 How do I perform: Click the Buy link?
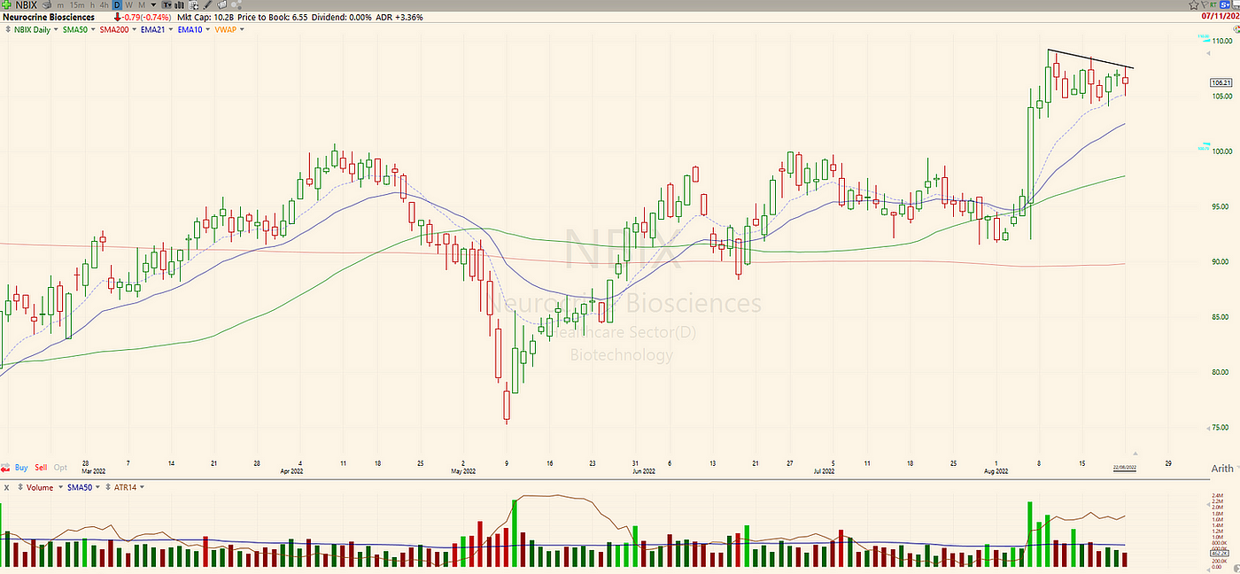click(x=21, y=468)
